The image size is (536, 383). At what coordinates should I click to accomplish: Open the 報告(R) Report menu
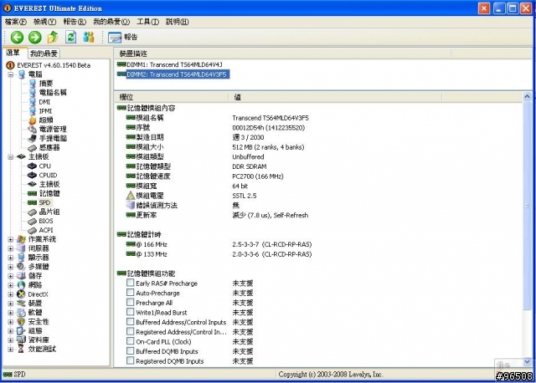point(75,22)
